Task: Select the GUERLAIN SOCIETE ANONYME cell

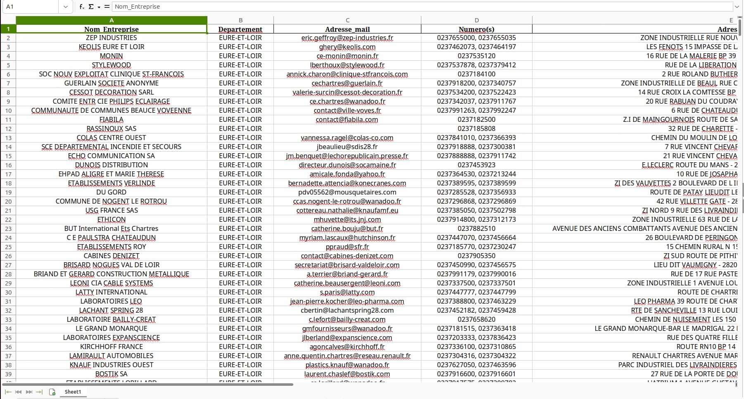Action: (112, 83)
